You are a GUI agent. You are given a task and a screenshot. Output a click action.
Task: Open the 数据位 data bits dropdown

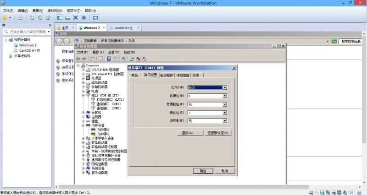click(225, 96)
